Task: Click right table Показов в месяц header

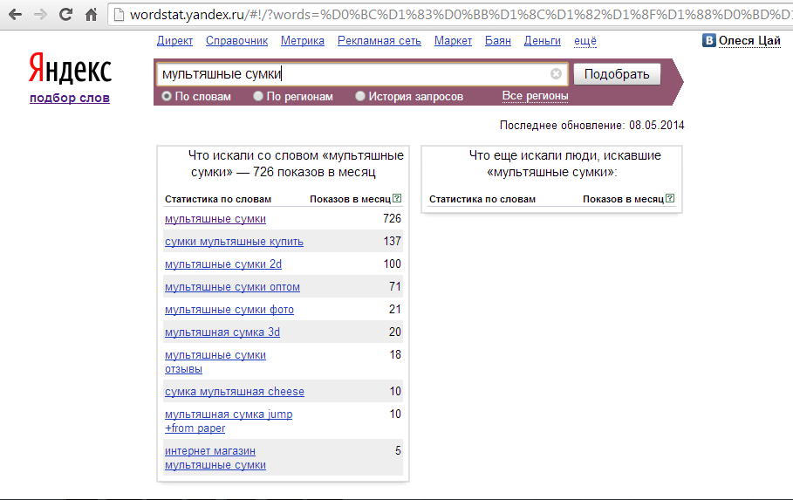Action: coord(623,200)
